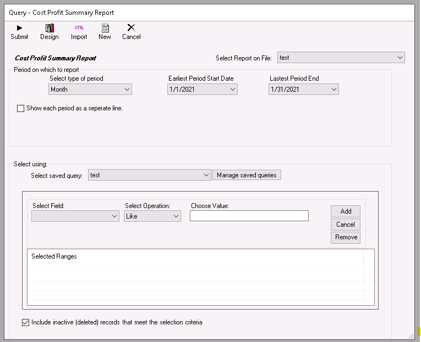Open the Select Field dropdown
Image resolution: width=421 pixels, height=342 pixels.
click(x=75, y=216)
